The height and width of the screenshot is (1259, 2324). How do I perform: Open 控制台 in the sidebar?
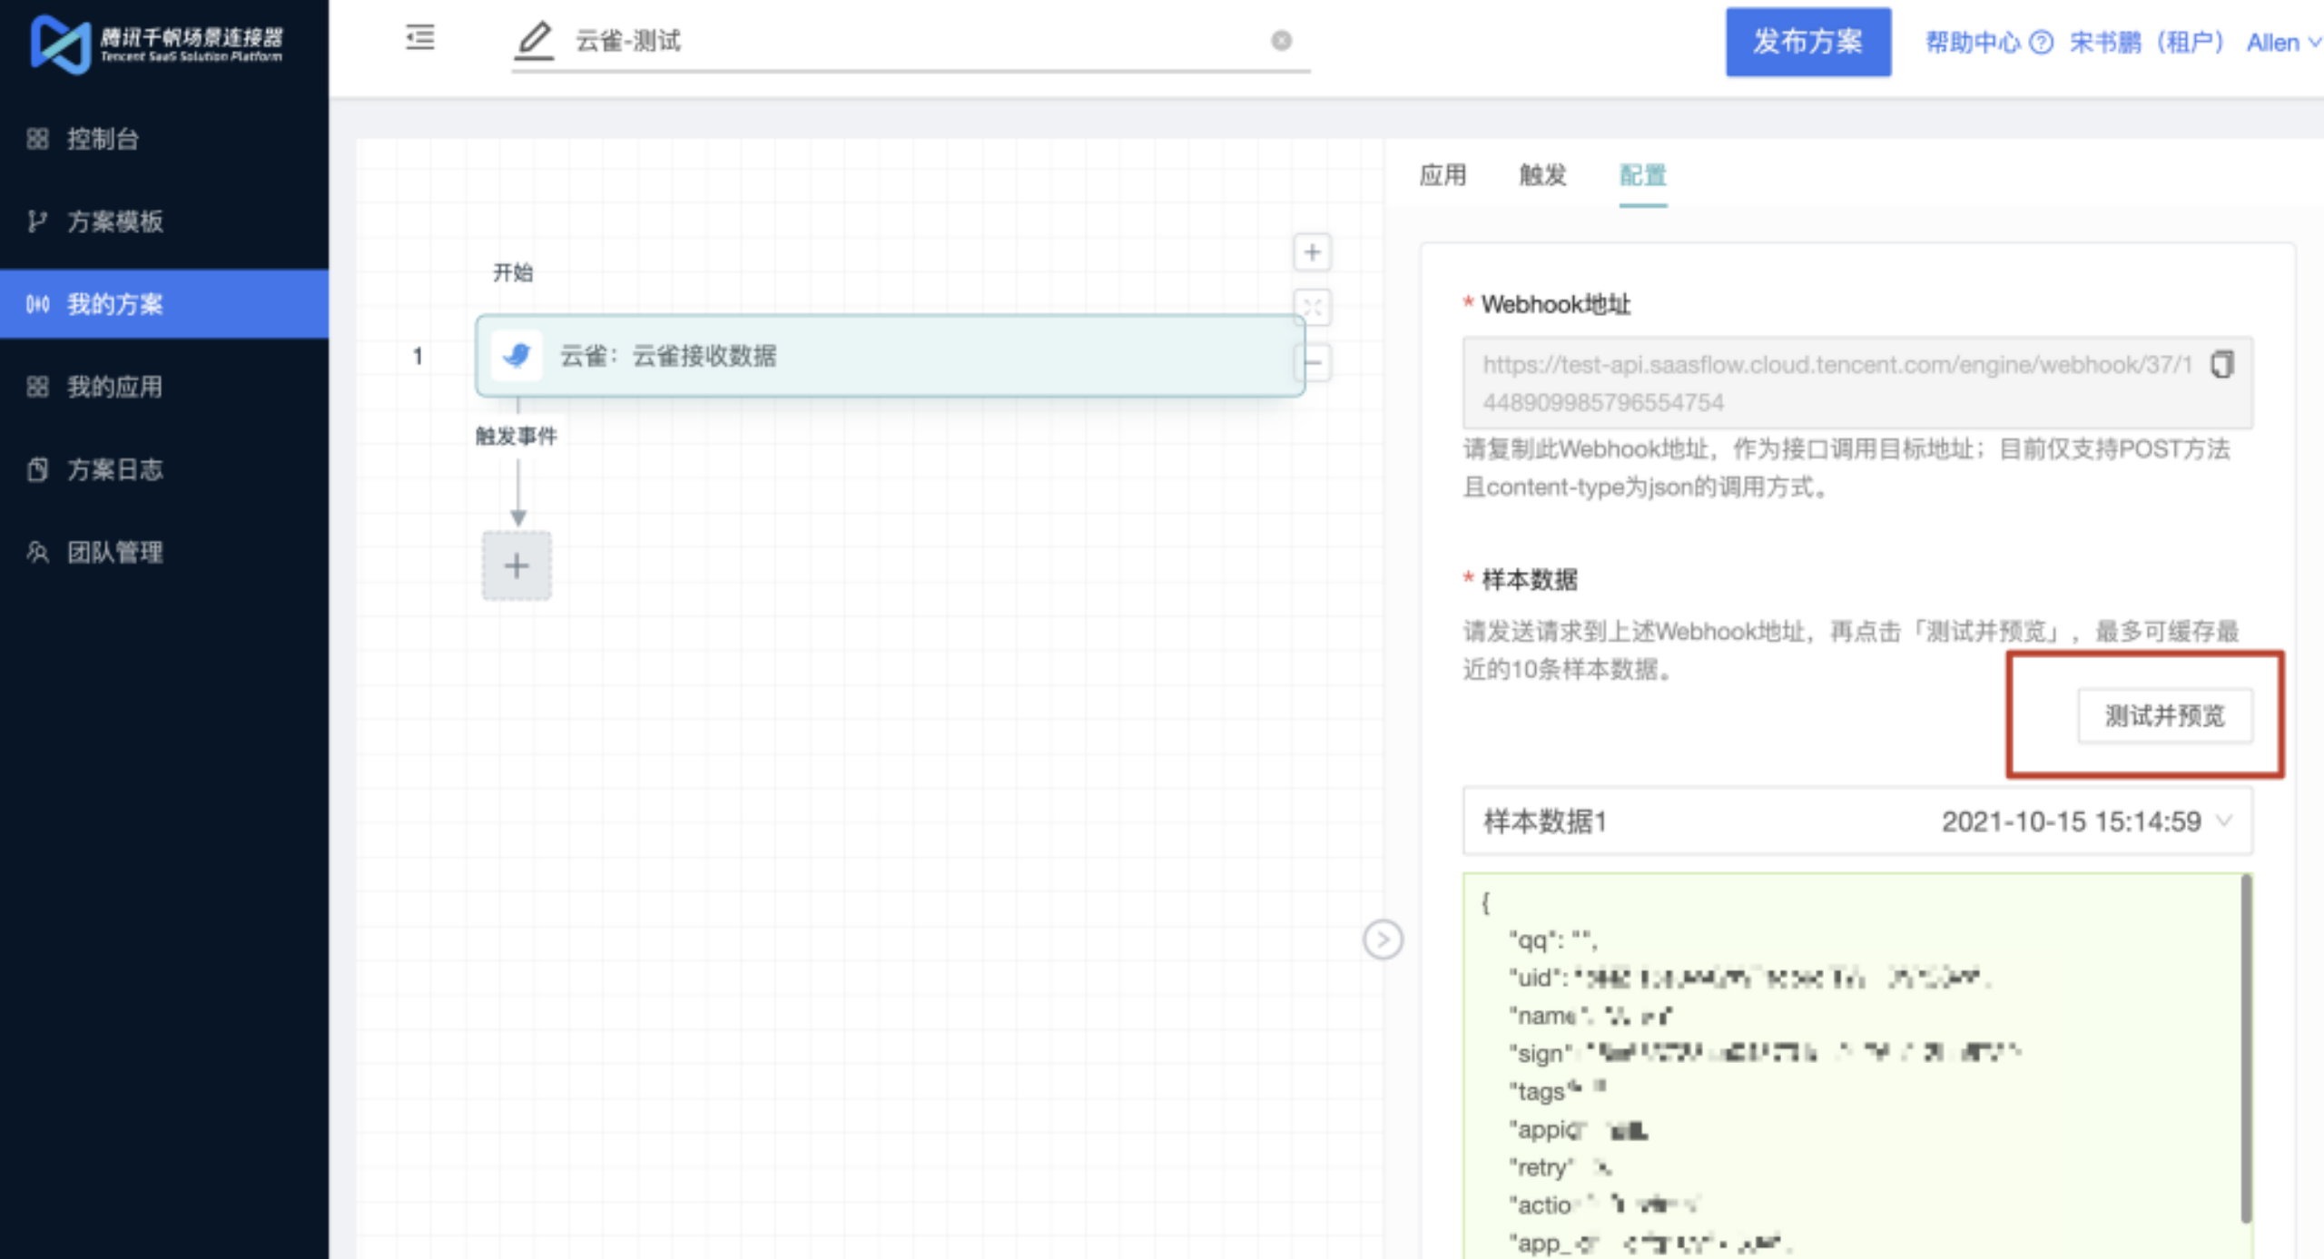(164, 139)
